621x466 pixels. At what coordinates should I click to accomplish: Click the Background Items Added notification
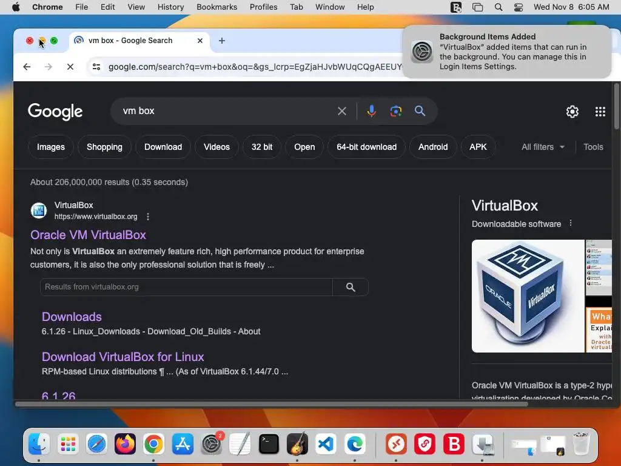(506, 52)
